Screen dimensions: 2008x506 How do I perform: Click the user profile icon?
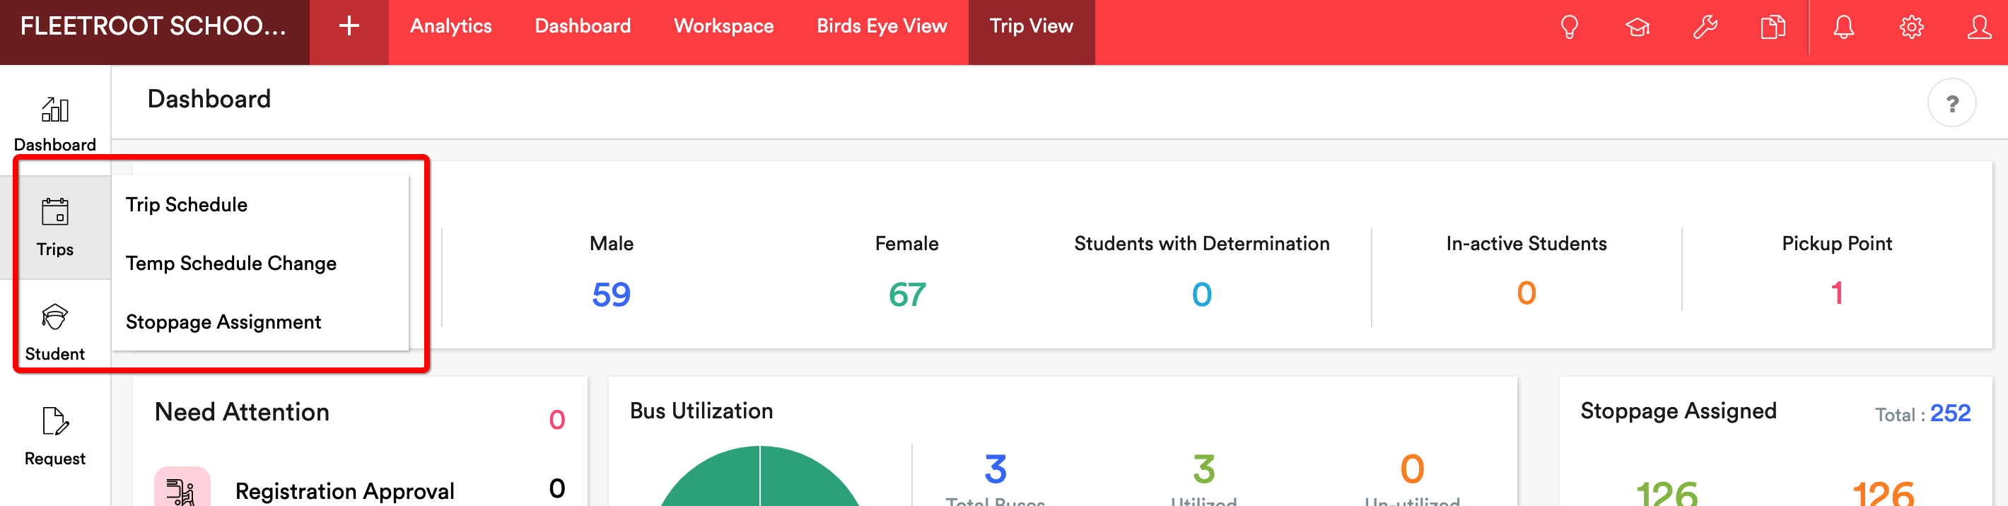(x=1978, y=28)
